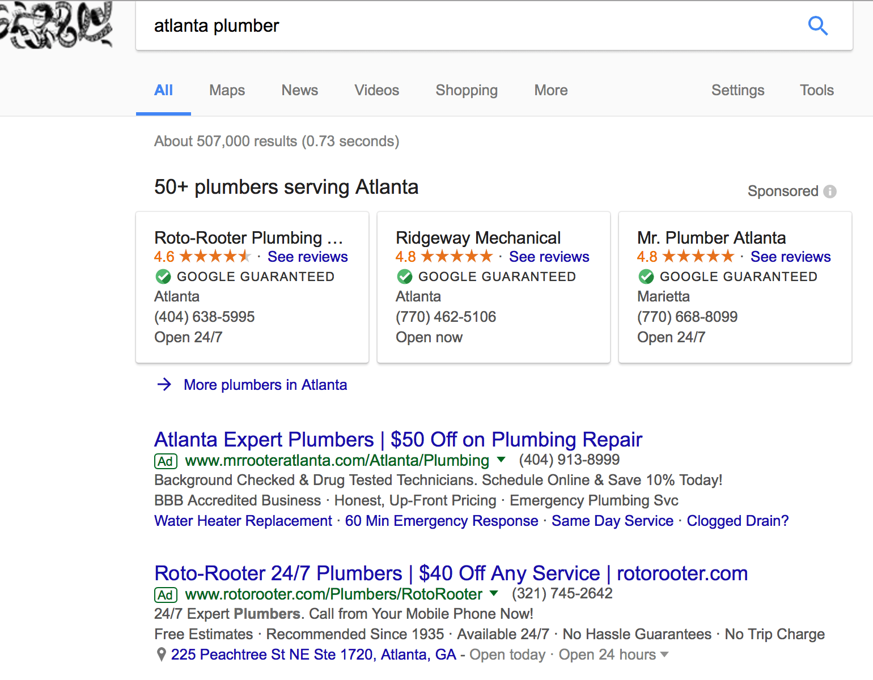Click phone number (770) 462-5106
Screen dimensions: 873x680
click(446, 317)
